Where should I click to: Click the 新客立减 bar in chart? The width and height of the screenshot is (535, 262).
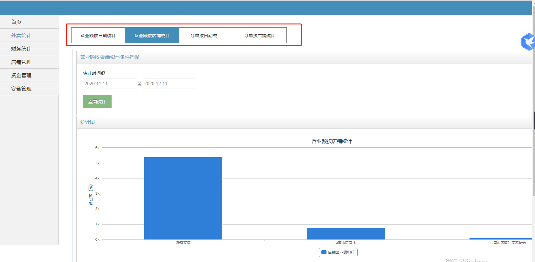click(x=183, y=198)
